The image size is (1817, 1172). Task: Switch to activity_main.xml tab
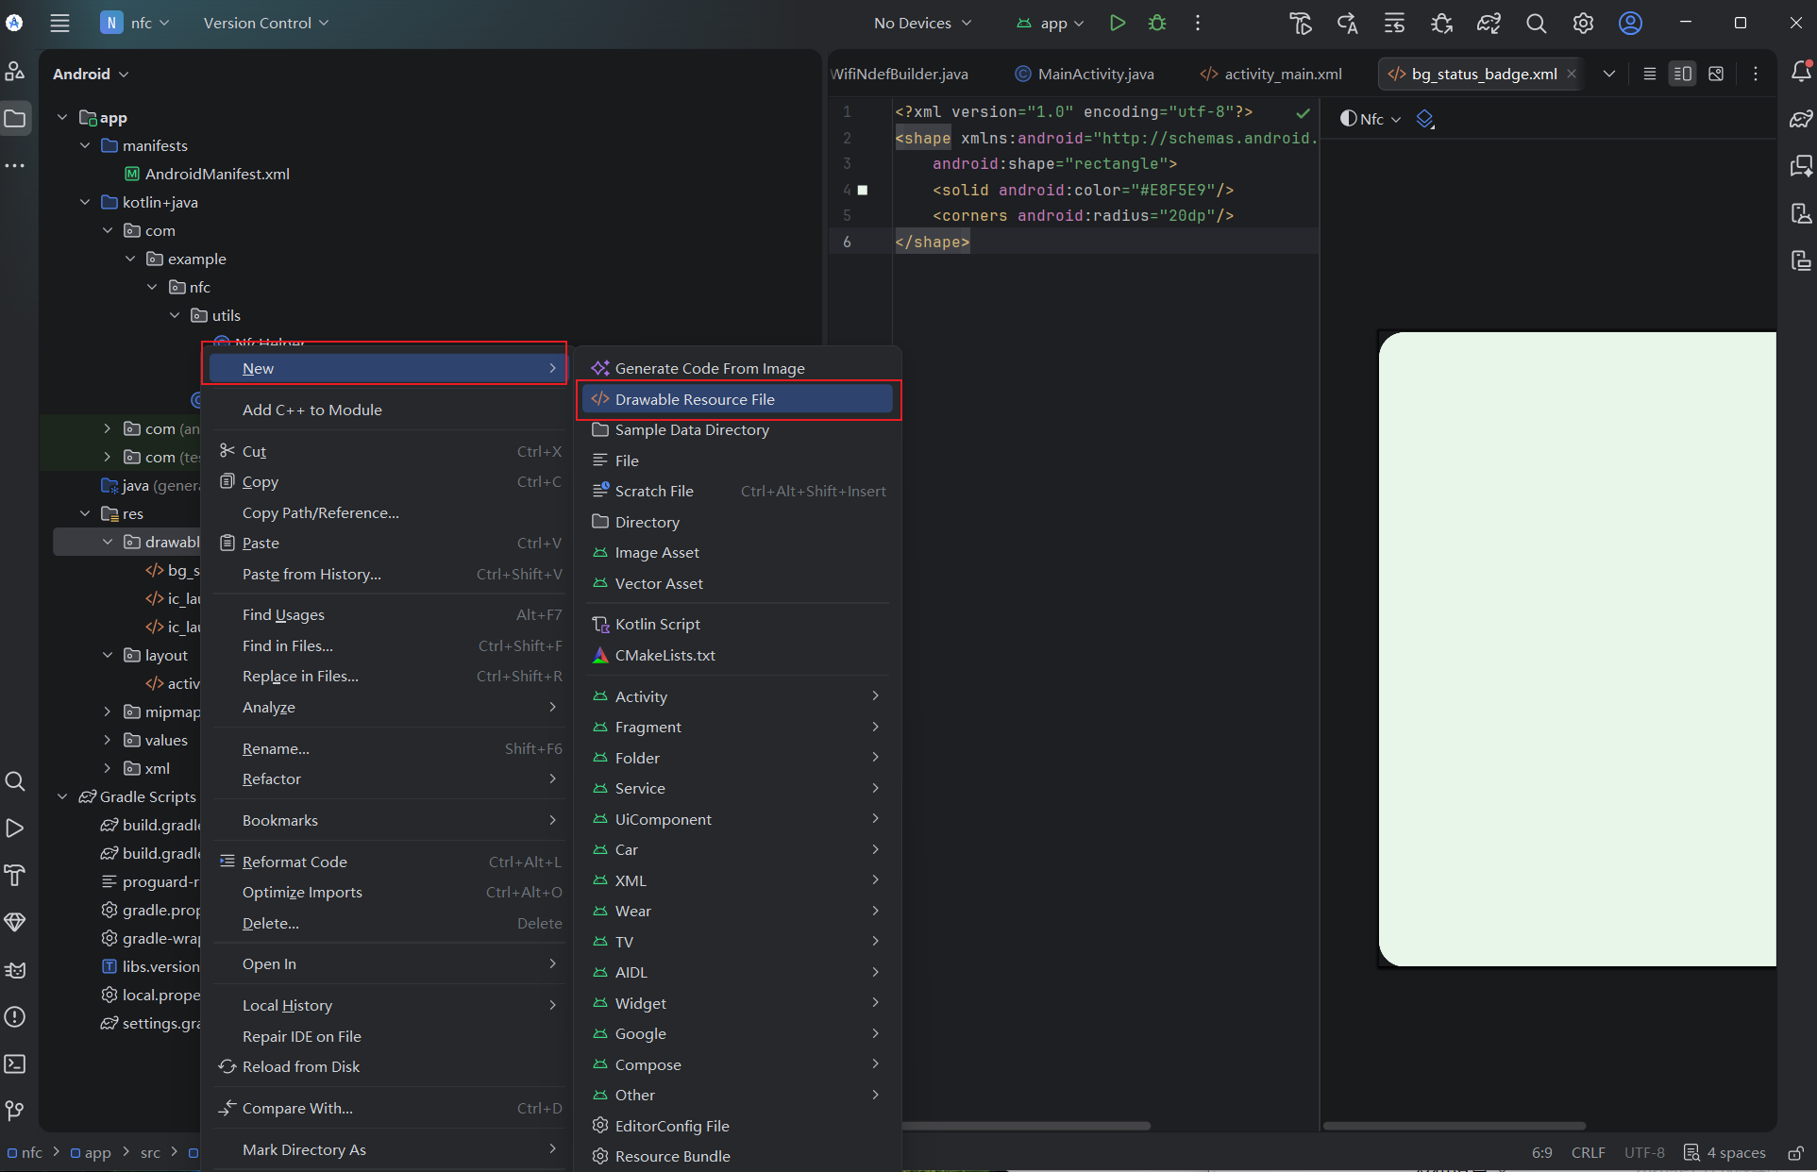[x=1271, y=74]
